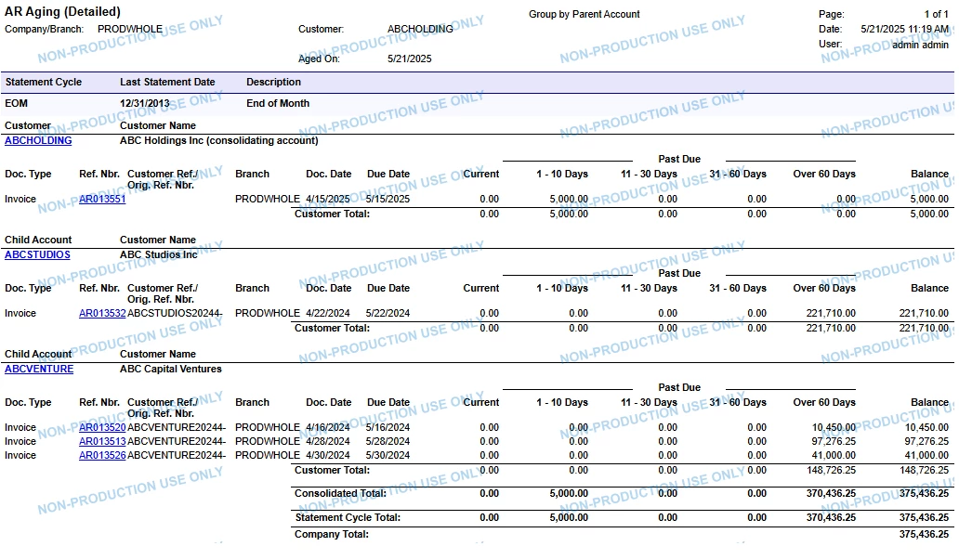Select the Group by Parent Account text

point(585,14)
